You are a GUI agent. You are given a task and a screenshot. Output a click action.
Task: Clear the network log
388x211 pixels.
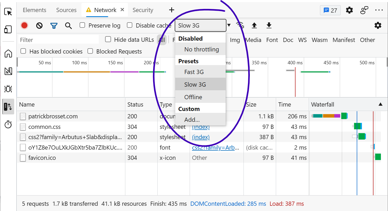pyautogui.click(x=39, y=25)
